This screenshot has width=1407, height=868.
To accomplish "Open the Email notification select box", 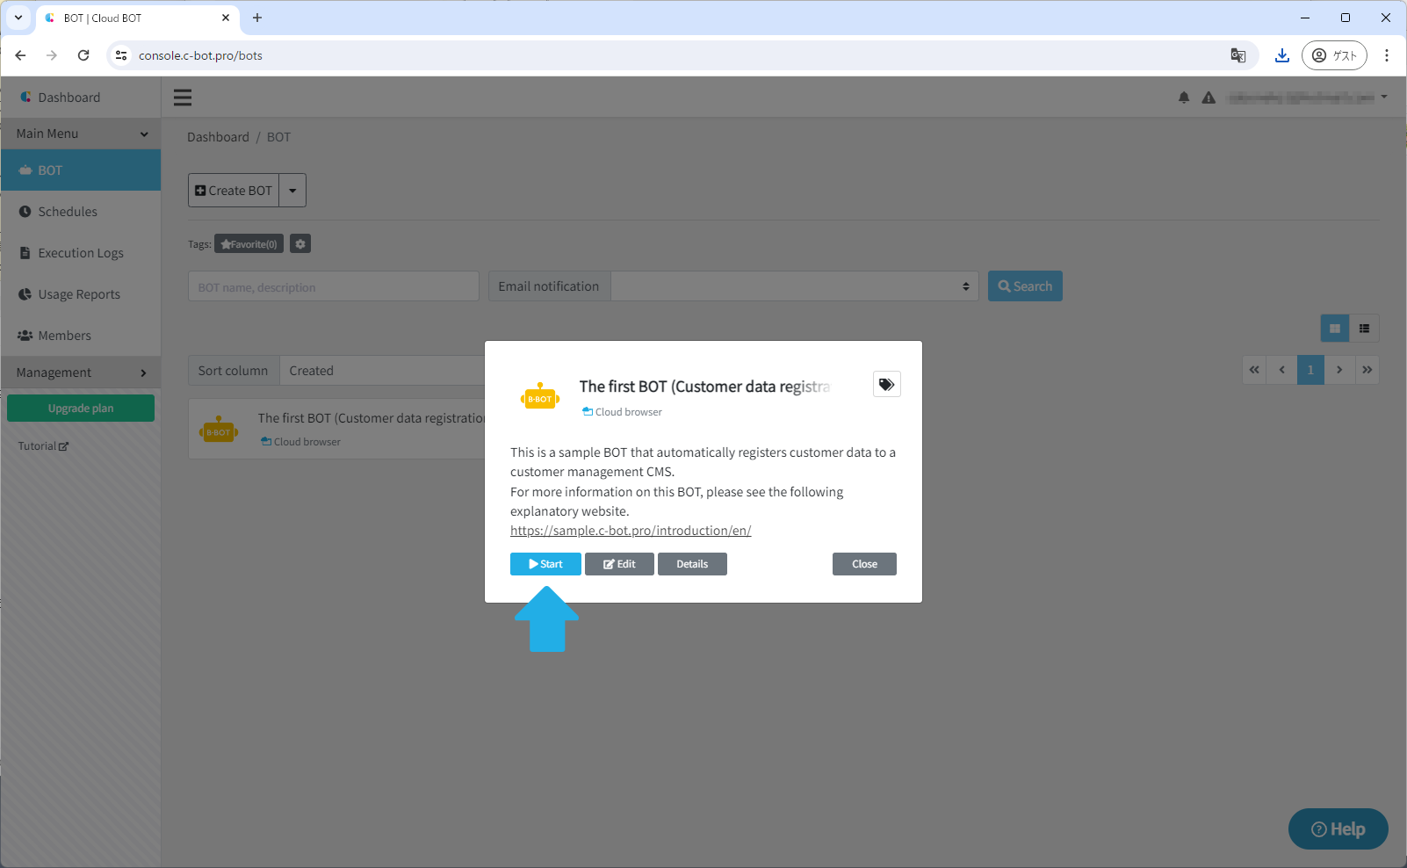I will [794, 286].
